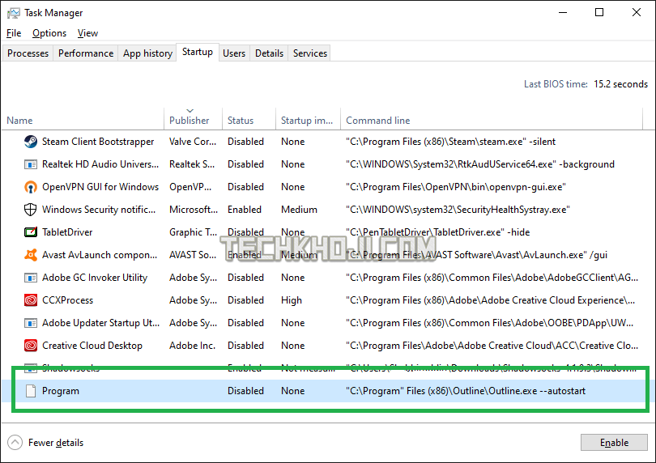Select the OpenVPN GUI for Windows name
The image size is (656, 463).
tap(100, 187)
